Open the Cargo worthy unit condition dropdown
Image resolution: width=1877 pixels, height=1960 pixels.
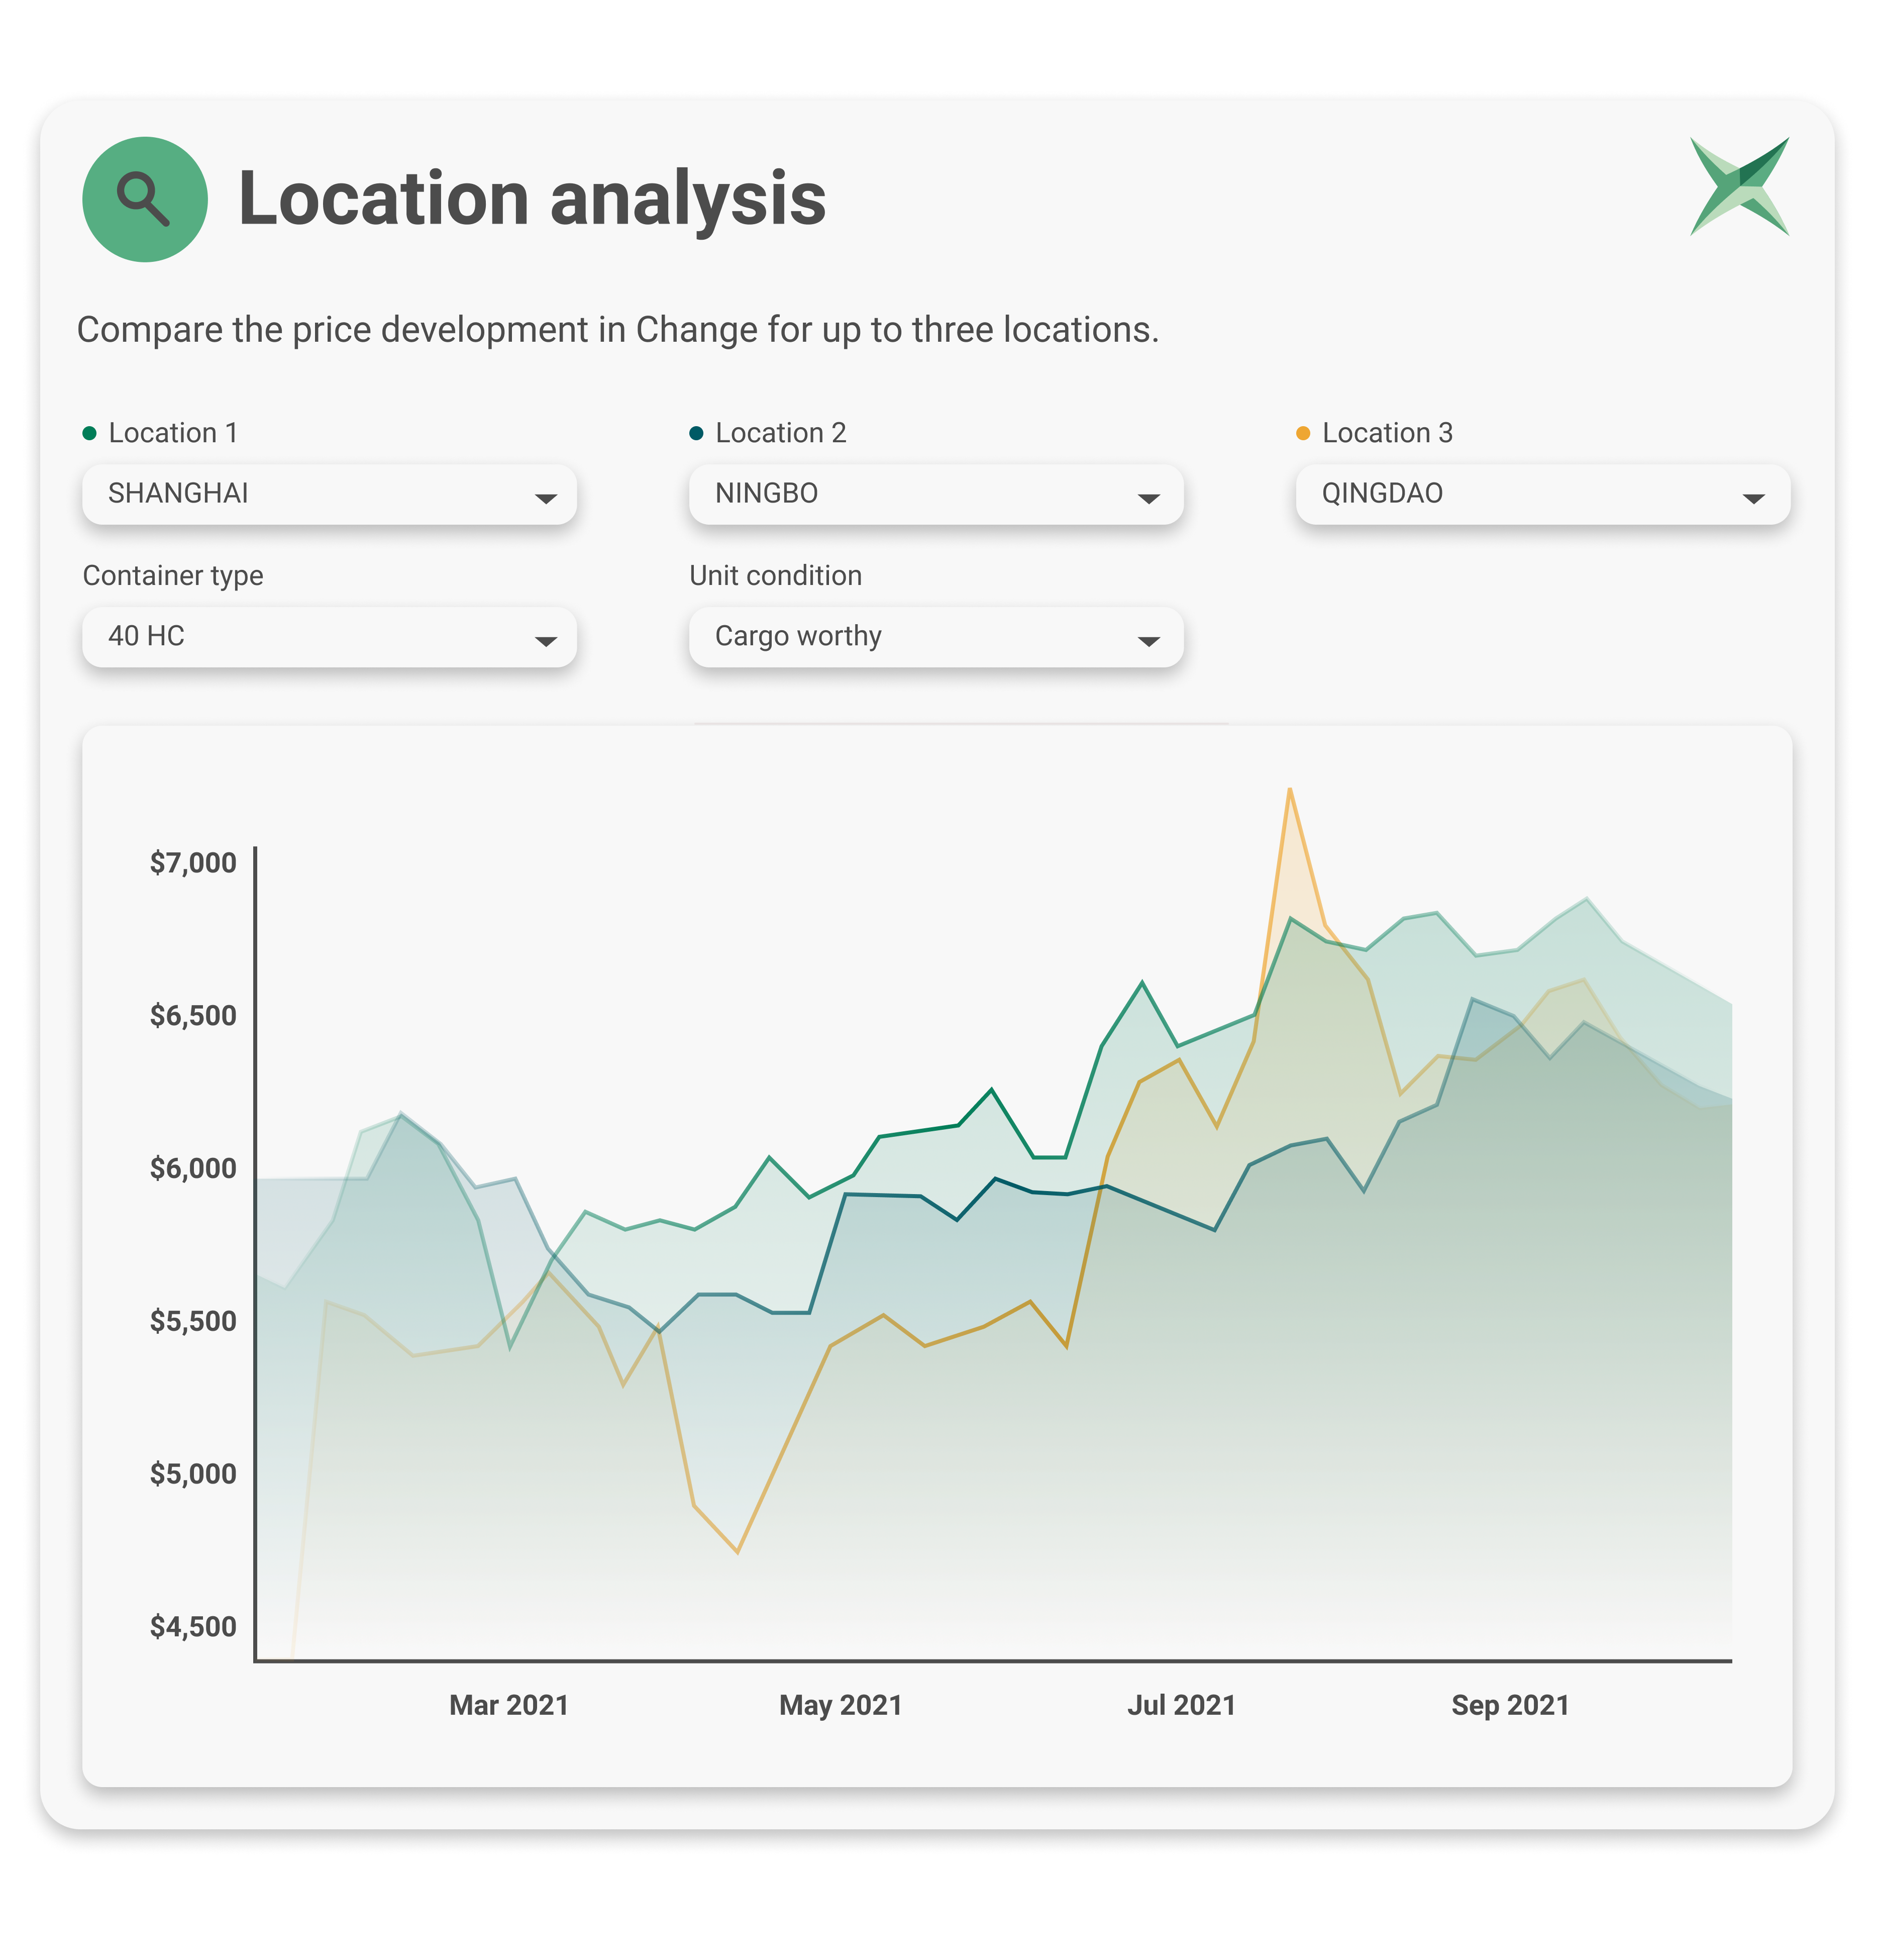[x=935, y=637]
